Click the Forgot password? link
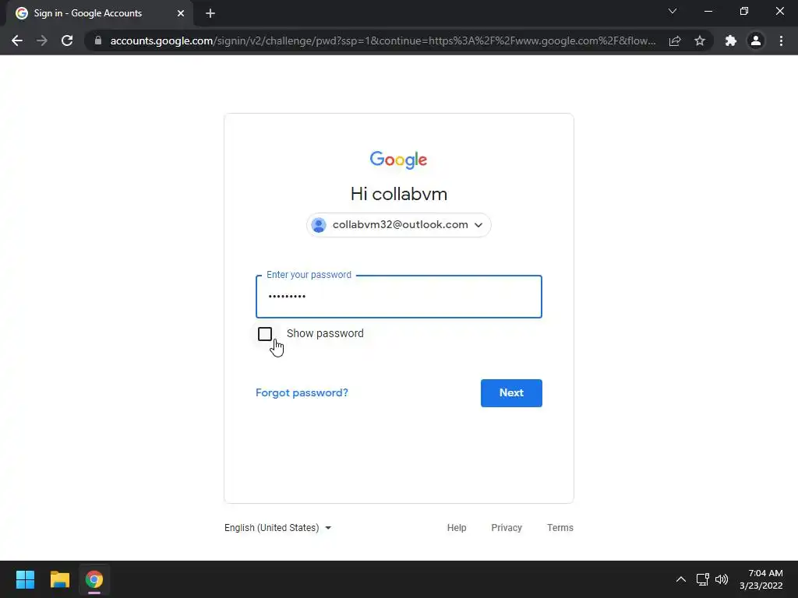798x598 pixels. click(302, 392)
